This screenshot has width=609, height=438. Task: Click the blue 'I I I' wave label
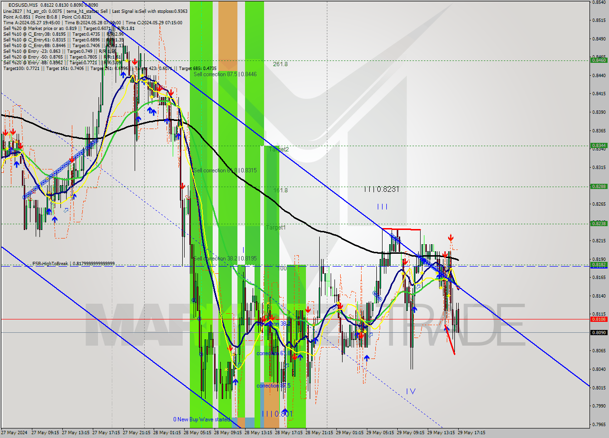tap(382, 207)
